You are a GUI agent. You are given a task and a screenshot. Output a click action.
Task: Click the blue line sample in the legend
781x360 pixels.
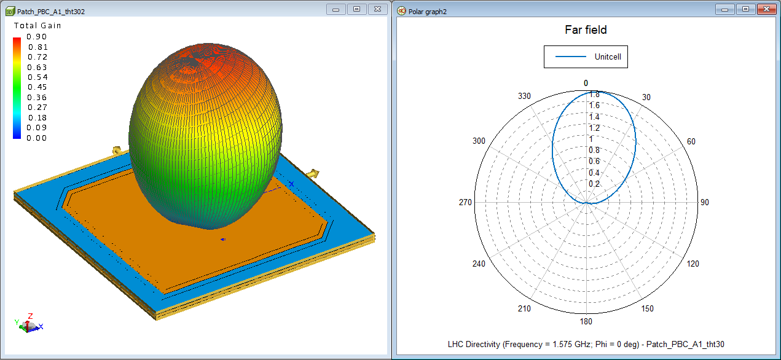click(571, 57)
